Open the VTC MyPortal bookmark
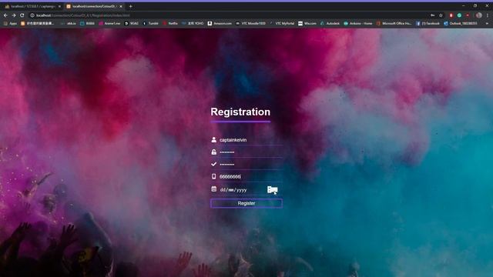 coord(282,23)
